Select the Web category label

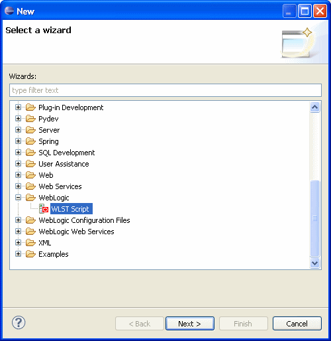pyautogui.click(x=46, y=175)
